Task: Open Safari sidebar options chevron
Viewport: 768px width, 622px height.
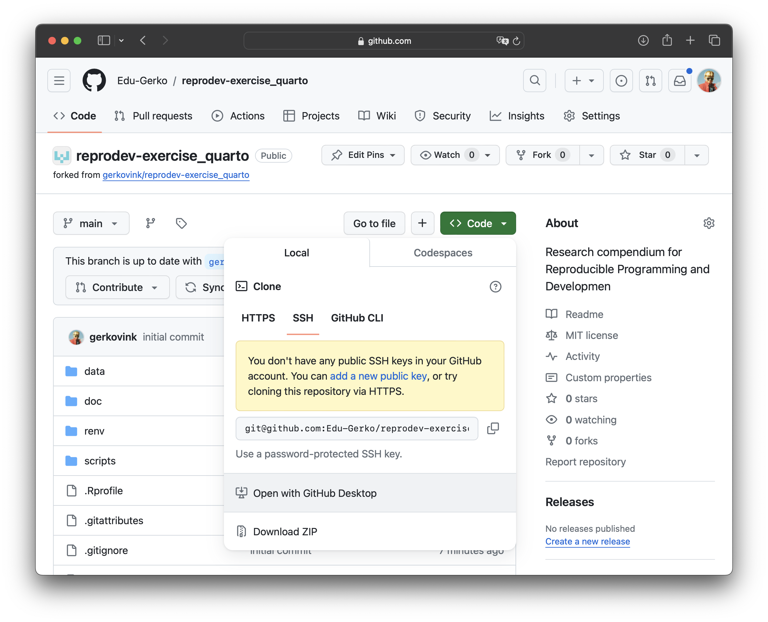Action: (x=121, y=40)
